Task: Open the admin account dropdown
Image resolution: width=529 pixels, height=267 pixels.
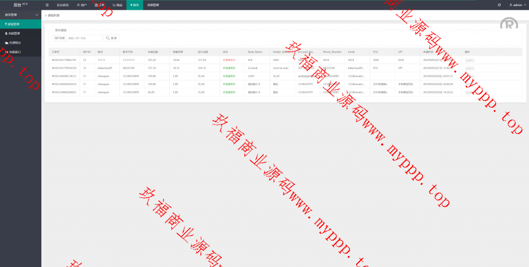Action: point(516,5)
